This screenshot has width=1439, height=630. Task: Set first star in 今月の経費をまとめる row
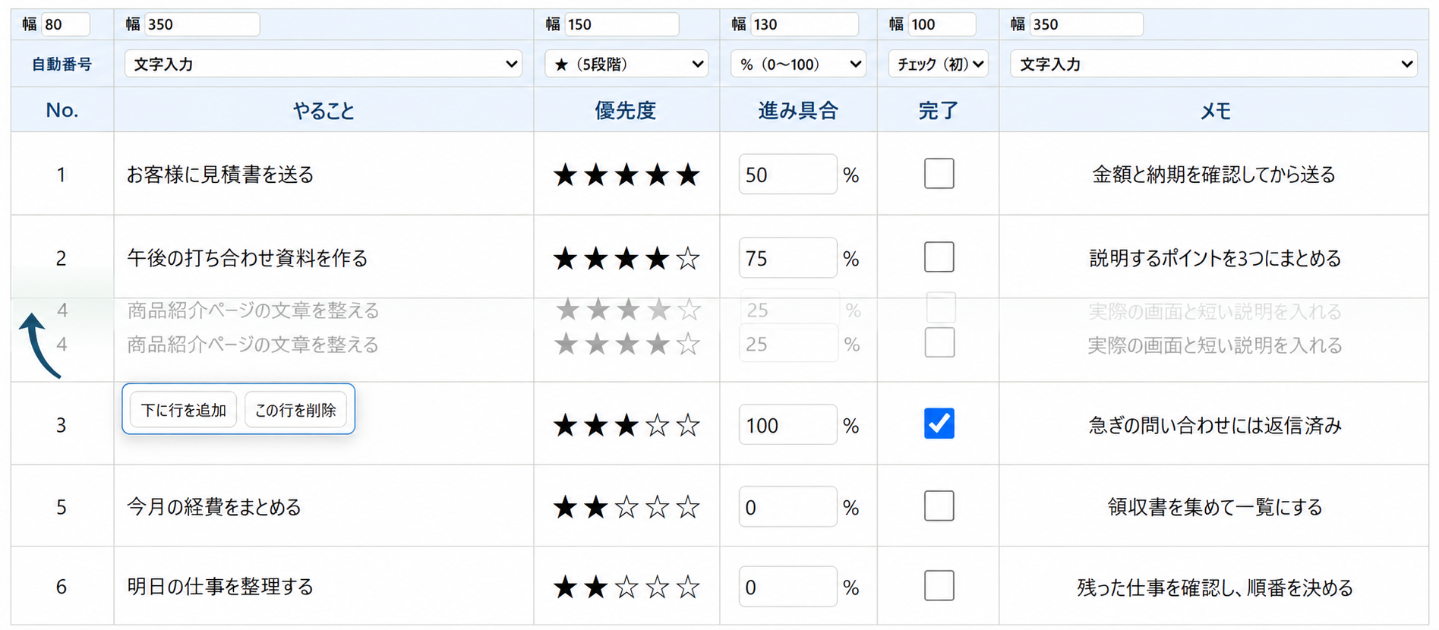(x=565, y=507)
